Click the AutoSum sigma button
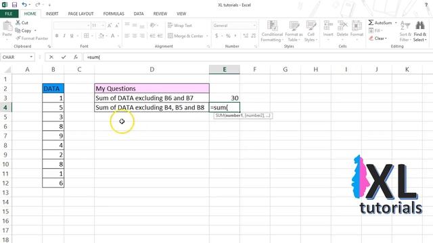The image size is (433, 243). 380,22
